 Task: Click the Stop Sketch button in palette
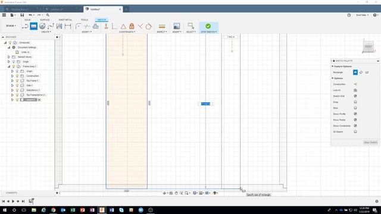370,142
